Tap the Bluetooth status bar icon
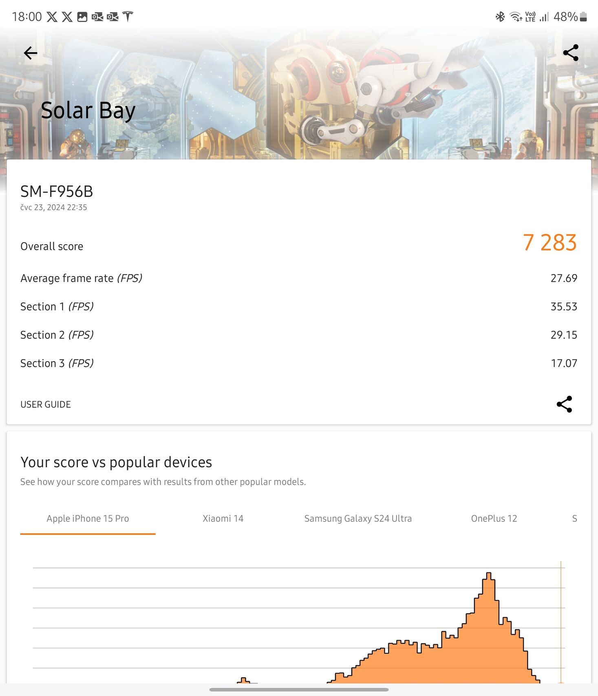The image size is (598, 696). tap(500, 17)
